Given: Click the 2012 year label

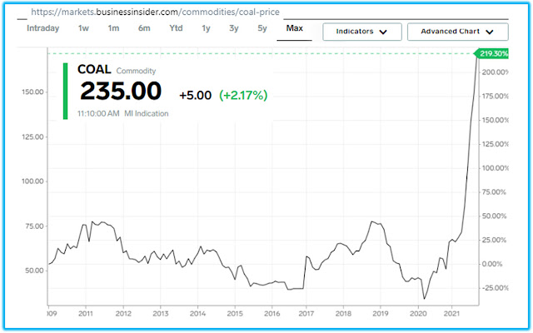Looking at the screenshot, I should click(x=123, y=314).
